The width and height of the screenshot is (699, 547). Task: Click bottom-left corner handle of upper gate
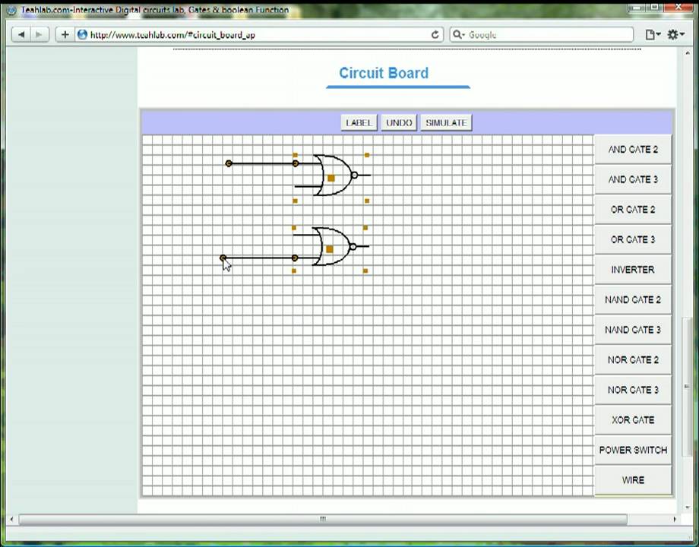click(x=295, y=201)
